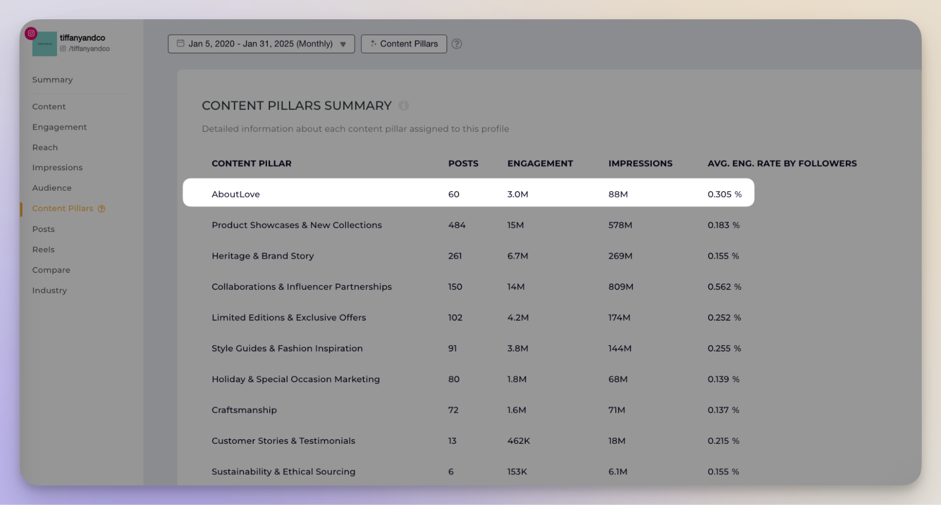Open Compare in the sidebar
Viewport: 941px width, 505px height.
click(51, 270)
